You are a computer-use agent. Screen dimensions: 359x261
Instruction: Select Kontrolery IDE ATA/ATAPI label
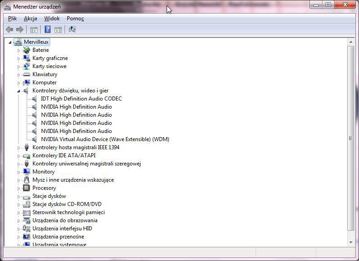click(x=64, y=156)
